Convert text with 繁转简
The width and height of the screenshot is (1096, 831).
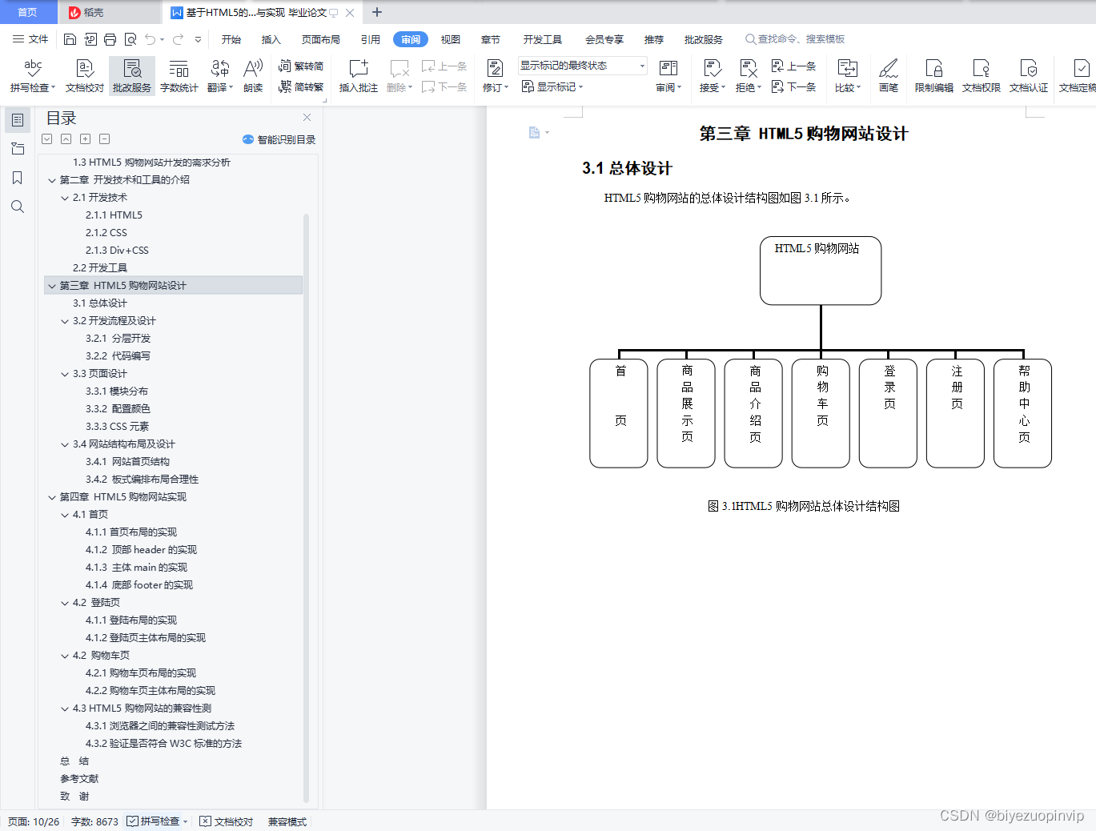[x=301, y=66]
